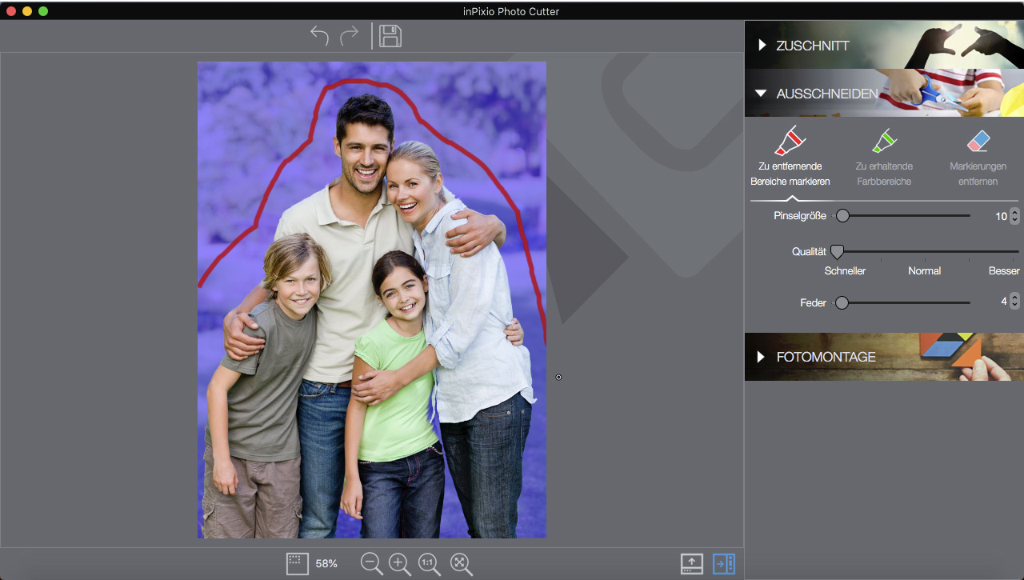Click the fit-to-window zoom icon
1024x580 pixels.
[x=461, y=564]
